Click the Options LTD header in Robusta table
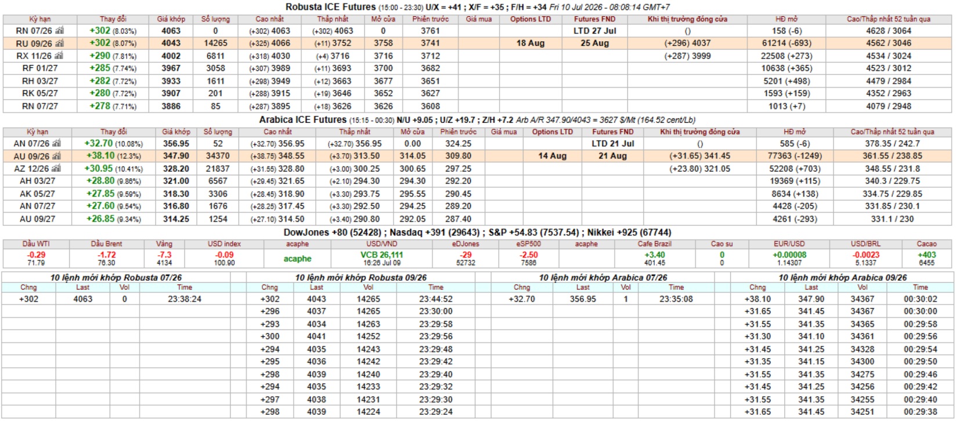Viewport: 956px width, 421px height. point(531,19)
